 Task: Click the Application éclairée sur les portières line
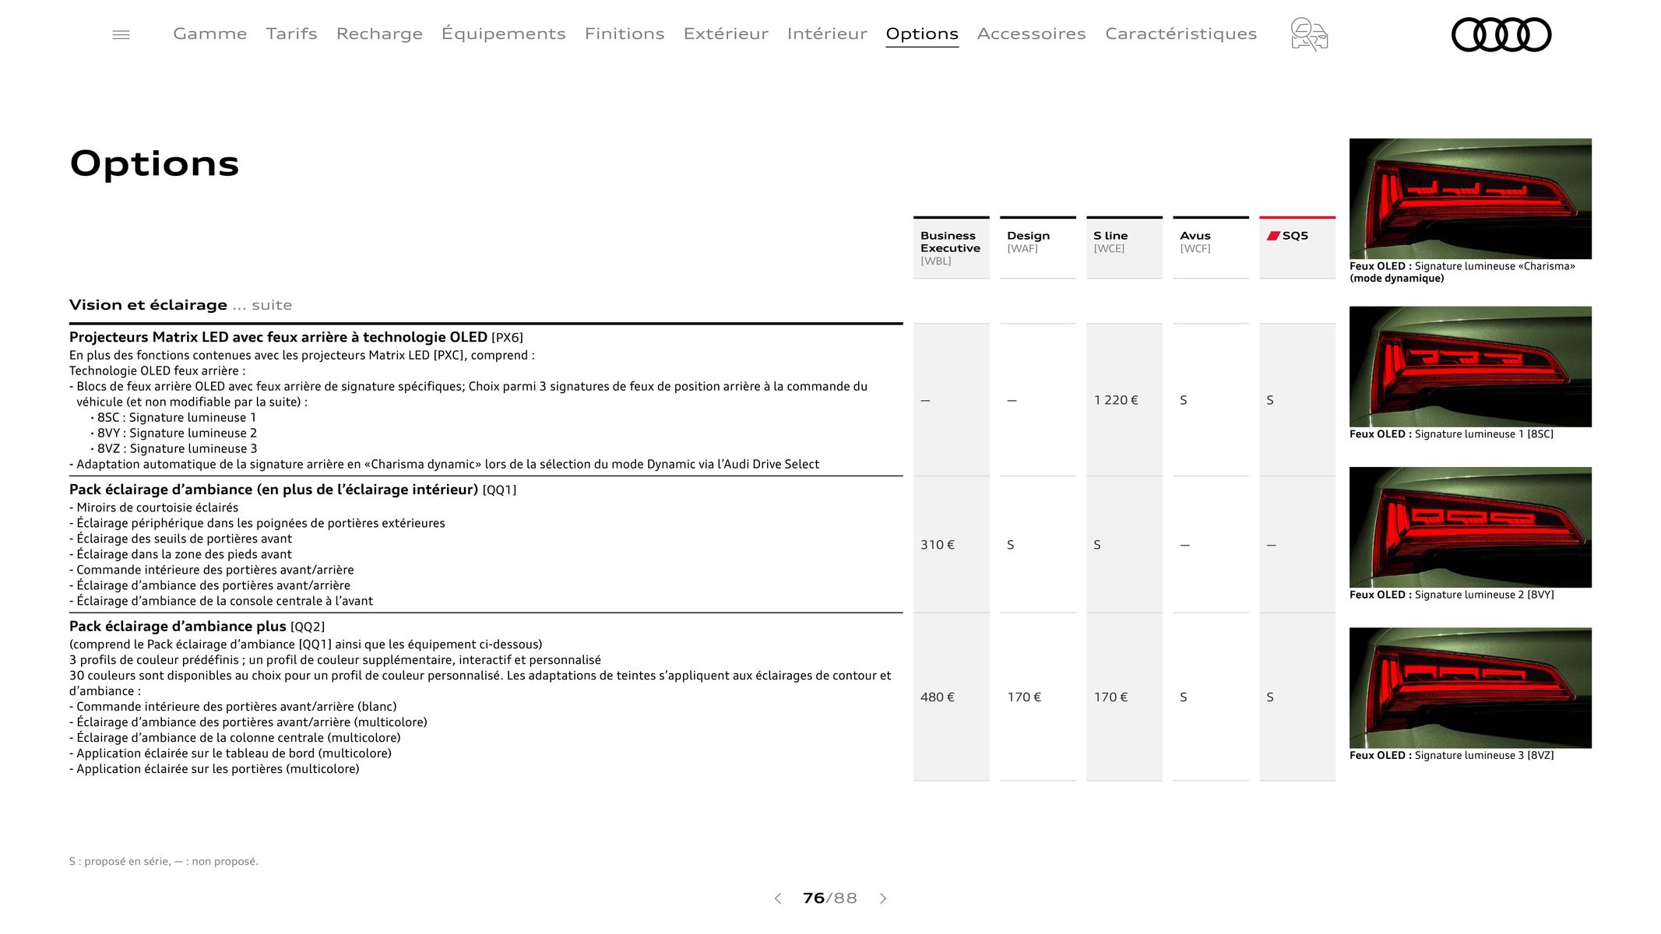point(214,769)
